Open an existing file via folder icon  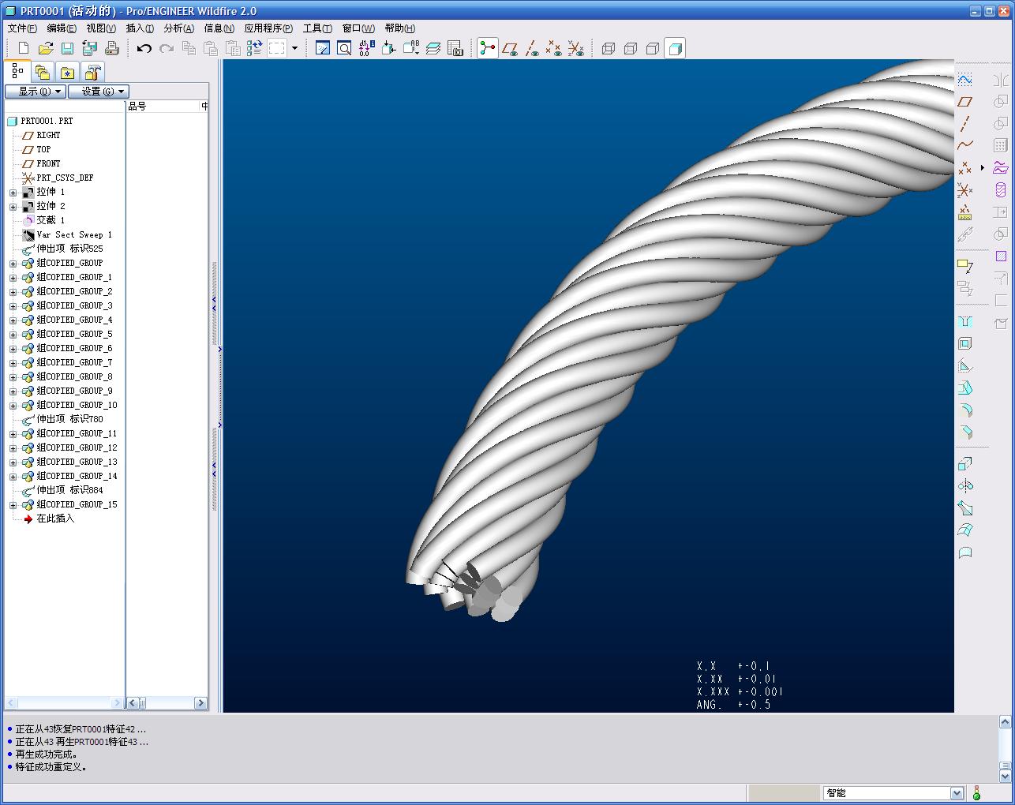pos(46,48)
